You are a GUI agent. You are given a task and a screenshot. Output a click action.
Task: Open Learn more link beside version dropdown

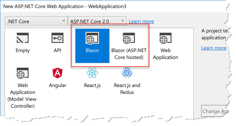141,22
